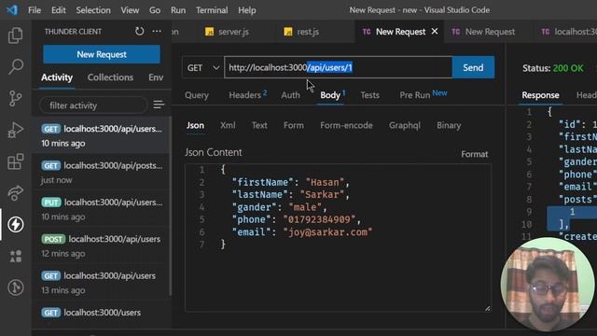This screenshot has width=597, height=336.
Task: Select the Form-encode body type
Action: click(x=346, y=125)
